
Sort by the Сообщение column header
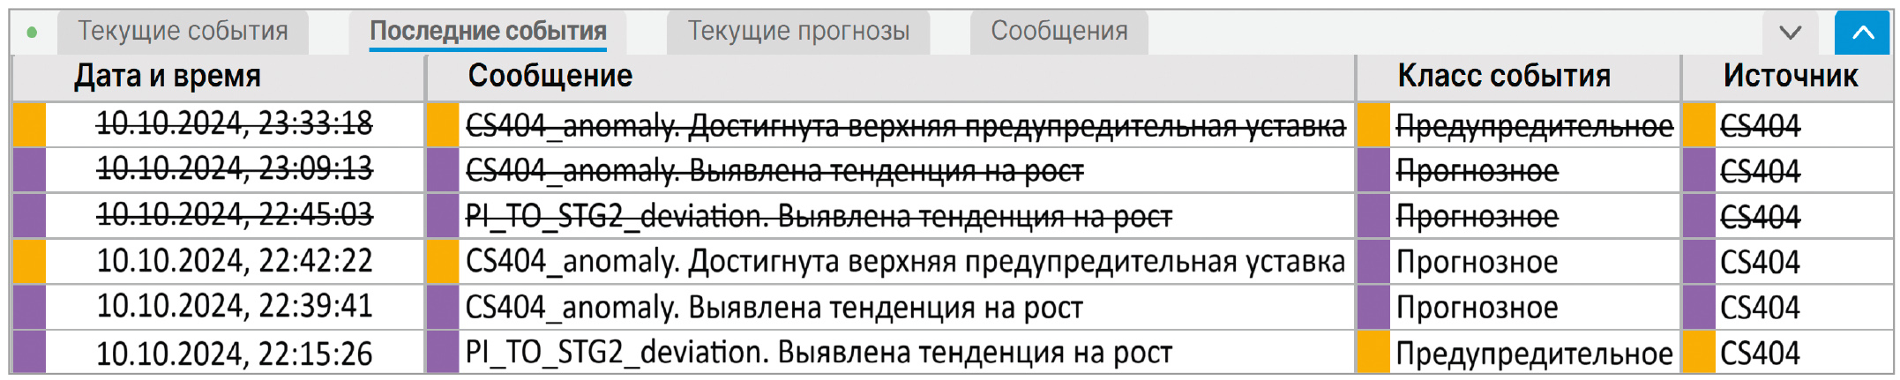pyautogui.click(x=550, y=77)
